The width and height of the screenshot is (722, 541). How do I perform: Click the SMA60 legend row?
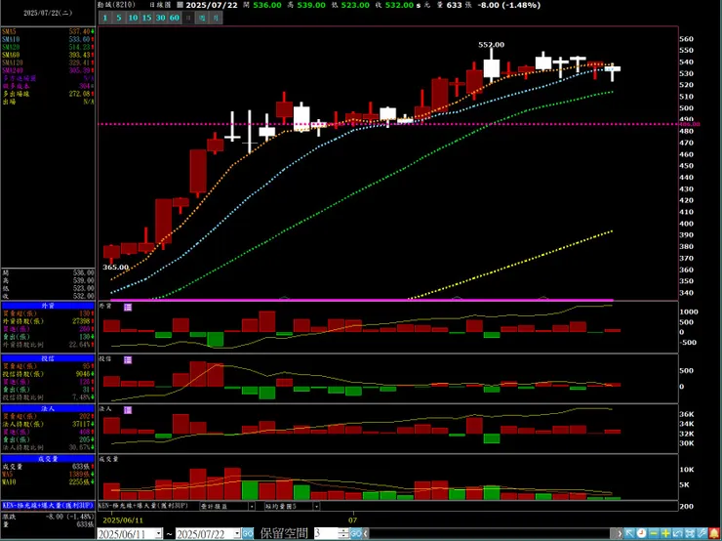(x=48, y=55)
